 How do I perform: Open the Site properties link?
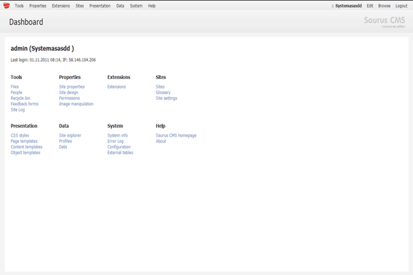72,87
